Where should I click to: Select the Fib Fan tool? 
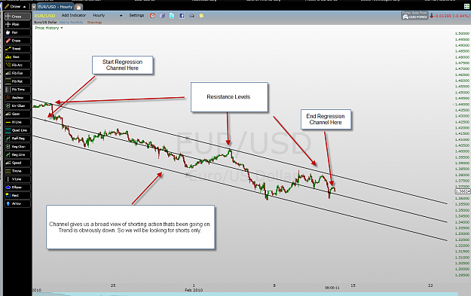click(x=17, y=73)
